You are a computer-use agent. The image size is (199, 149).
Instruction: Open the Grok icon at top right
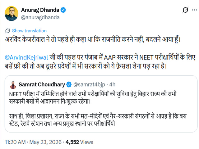pyautogui.click(x=185, y=10)
